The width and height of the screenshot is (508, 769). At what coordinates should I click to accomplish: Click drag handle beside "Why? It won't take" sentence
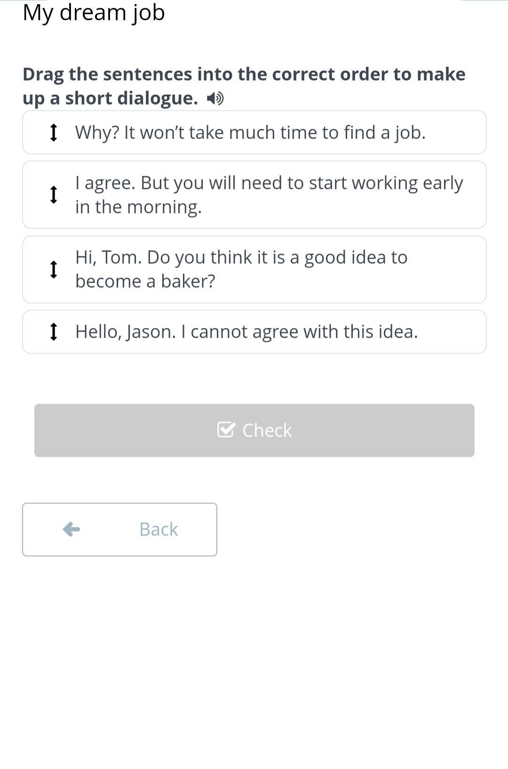click(54, 132)
